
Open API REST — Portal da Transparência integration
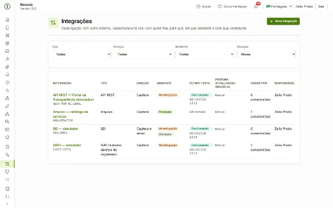click(x=73, y=97)
